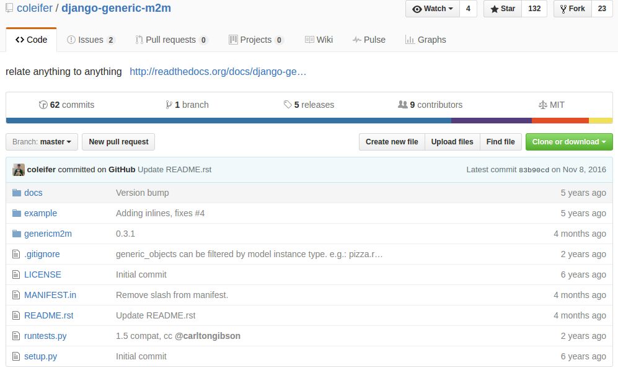This screenshot has width=618, height=373.
Task: Click the folder icon next to genericm2m
Action: 17,234
